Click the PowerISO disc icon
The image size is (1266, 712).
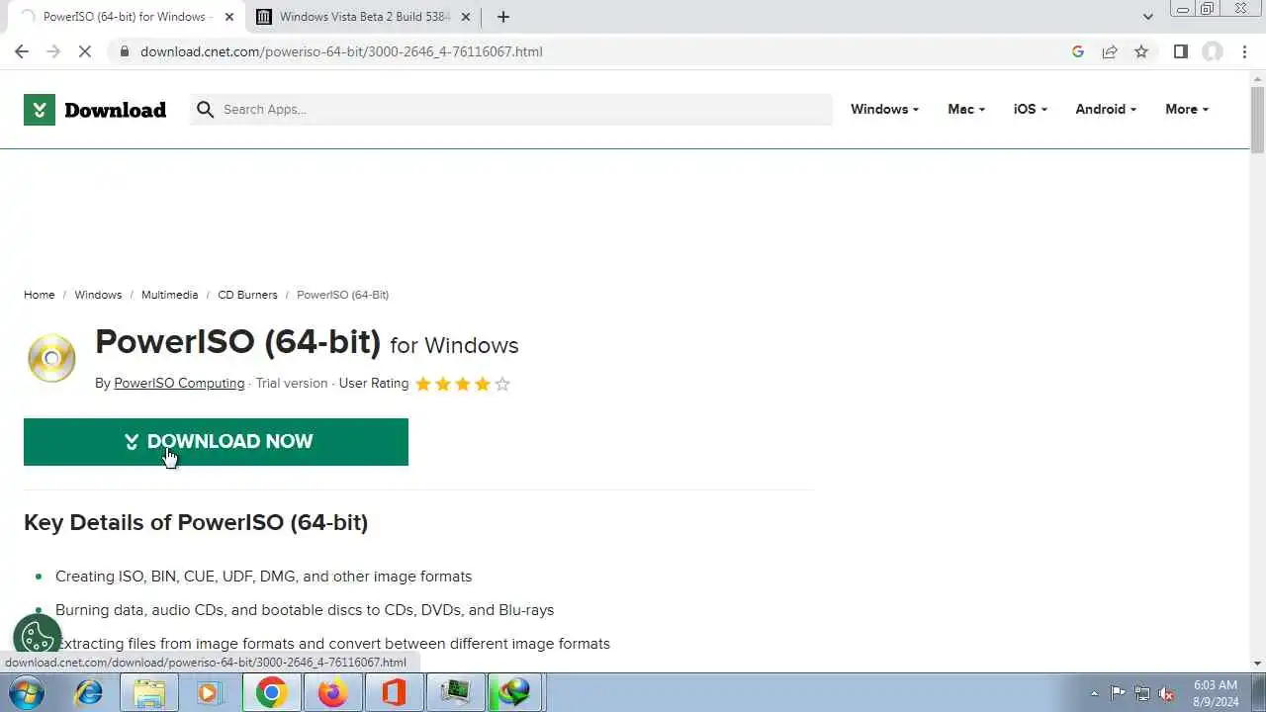51,358
